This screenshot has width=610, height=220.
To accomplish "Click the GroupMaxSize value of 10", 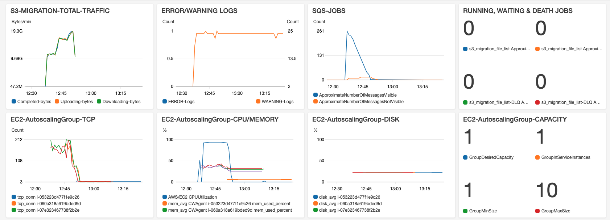I will coord(547,190).
